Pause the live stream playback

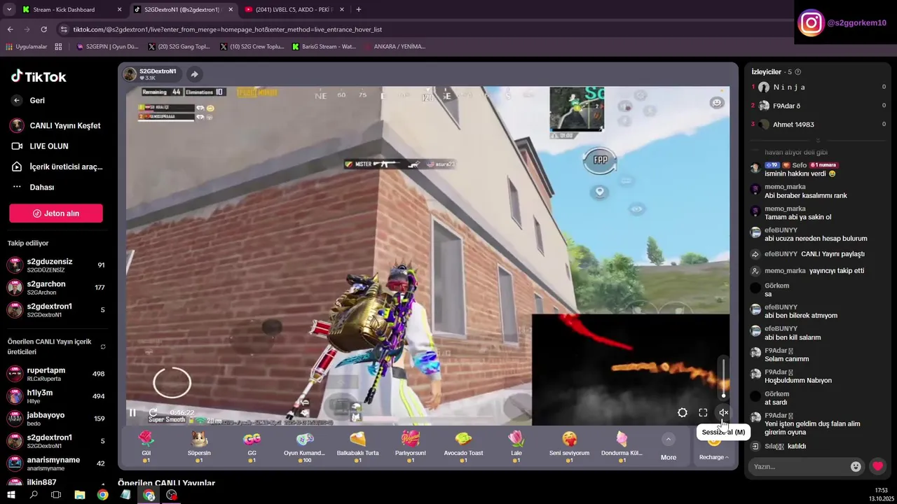[132, 412]
